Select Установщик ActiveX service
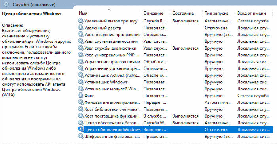This screenshot has height=144, width=277. point(112,75)
